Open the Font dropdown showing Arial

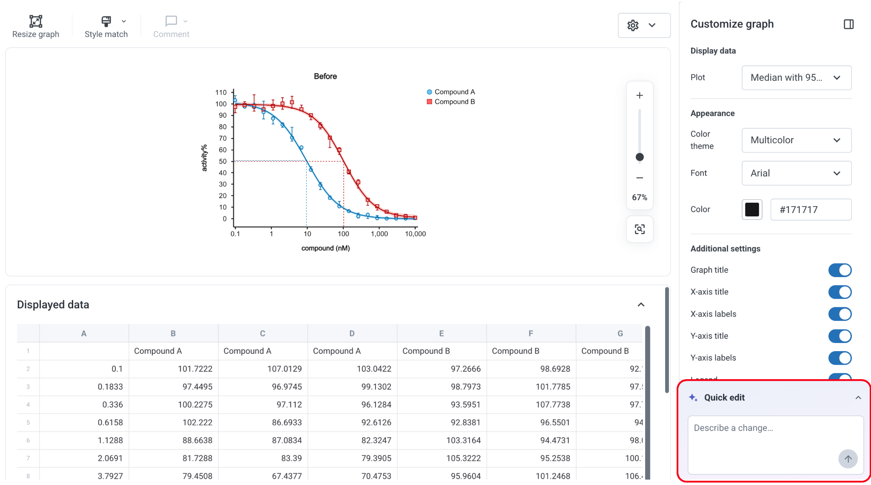797,173
